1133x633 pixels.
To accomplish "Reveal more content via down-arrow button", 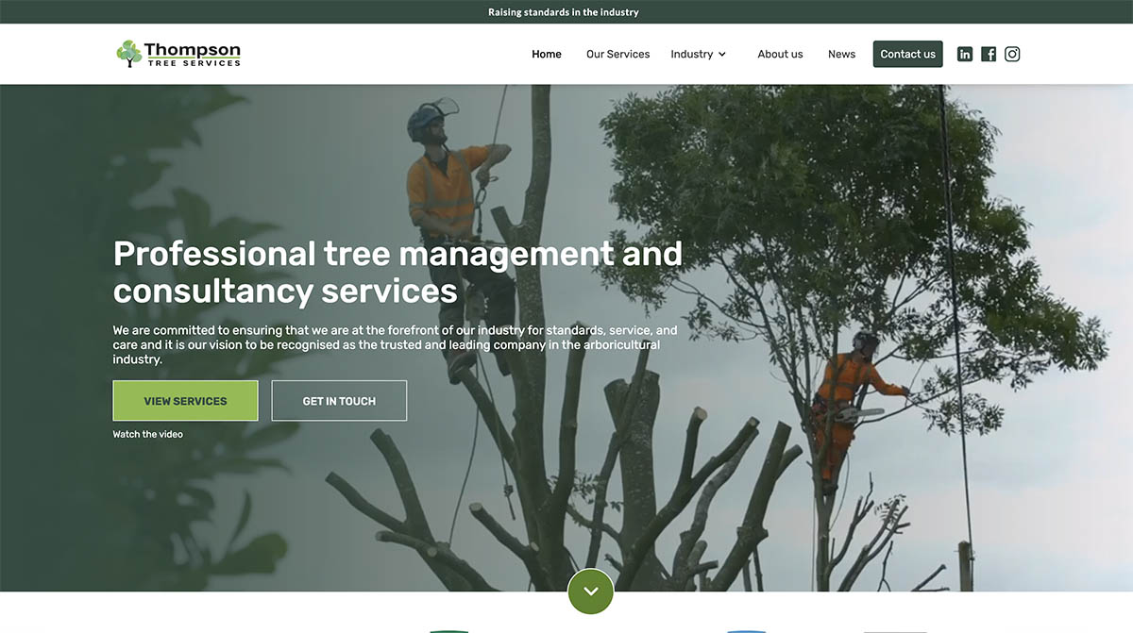I will [x=590, y=591].
